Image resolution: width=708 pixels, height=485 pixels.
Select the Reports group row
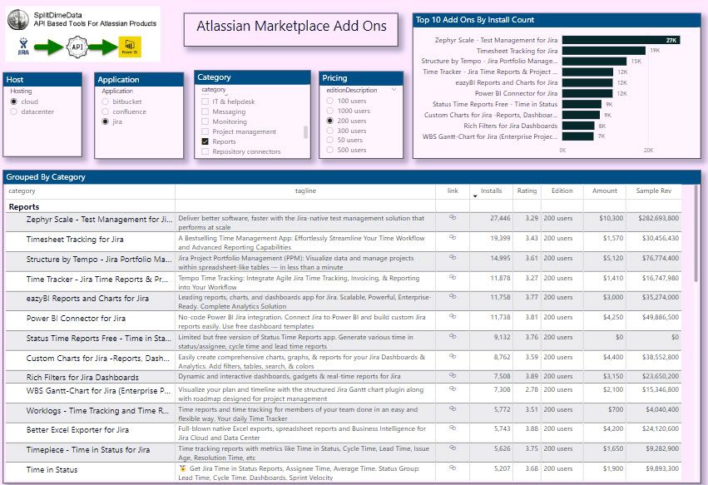(23, 207)
